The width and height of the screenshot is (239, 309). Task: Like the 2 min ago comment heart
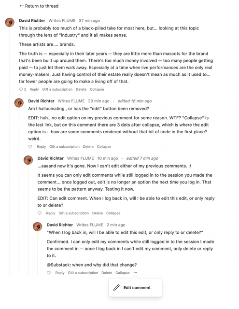49,273
